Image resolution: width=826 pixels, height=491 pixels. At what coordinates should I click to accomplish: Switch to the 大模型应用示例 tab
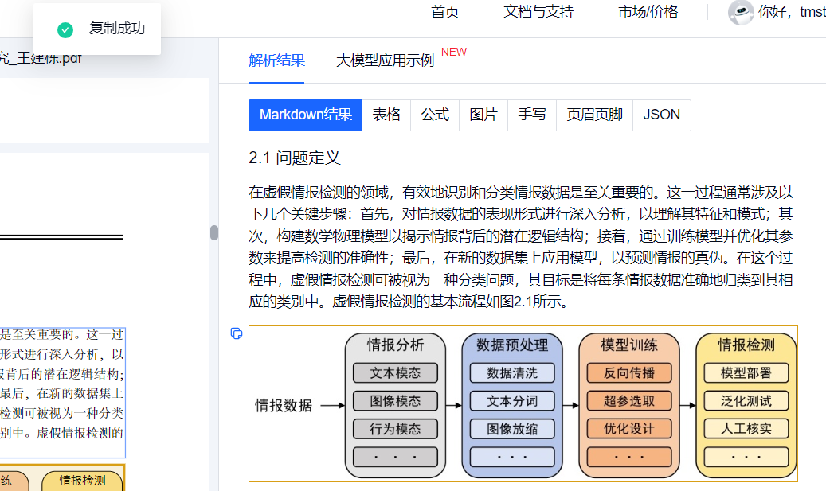coord(385,60)
